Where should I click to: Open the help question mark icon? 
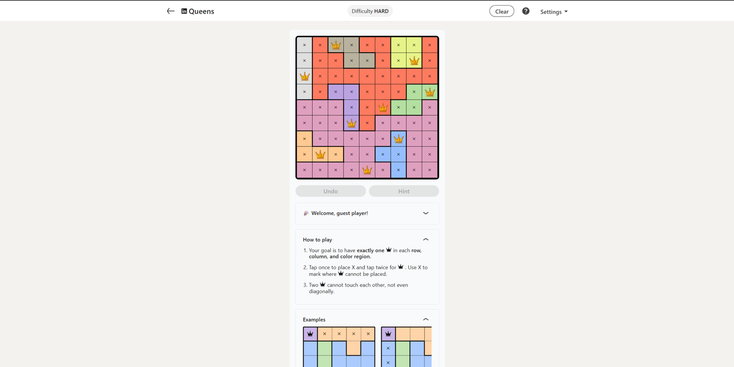526,11
